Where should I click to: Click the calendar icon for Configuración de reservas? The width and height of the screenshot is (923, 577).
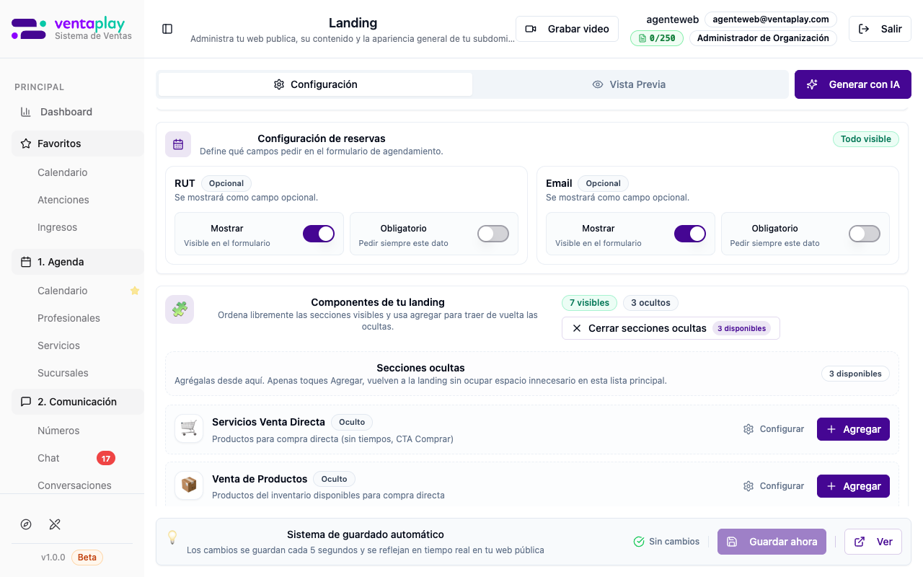coord(178,144)
